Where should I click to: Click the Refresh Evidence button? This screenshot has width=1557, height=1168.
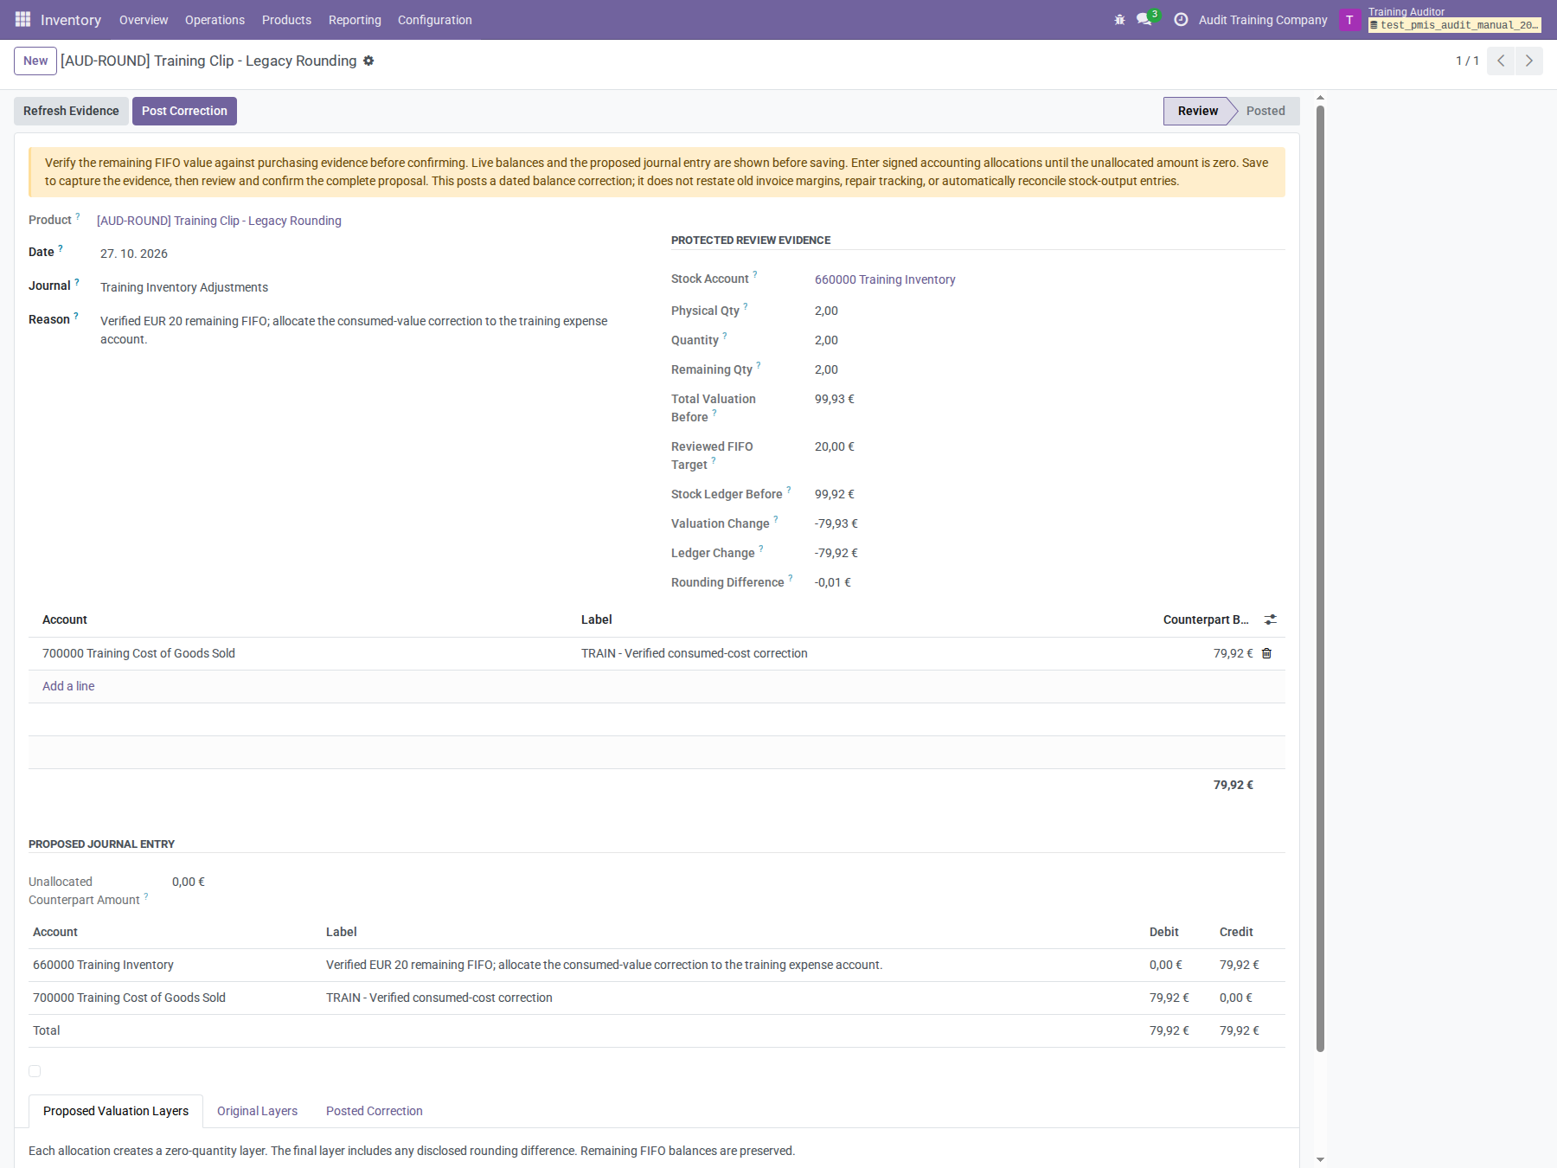click(71, 111)
